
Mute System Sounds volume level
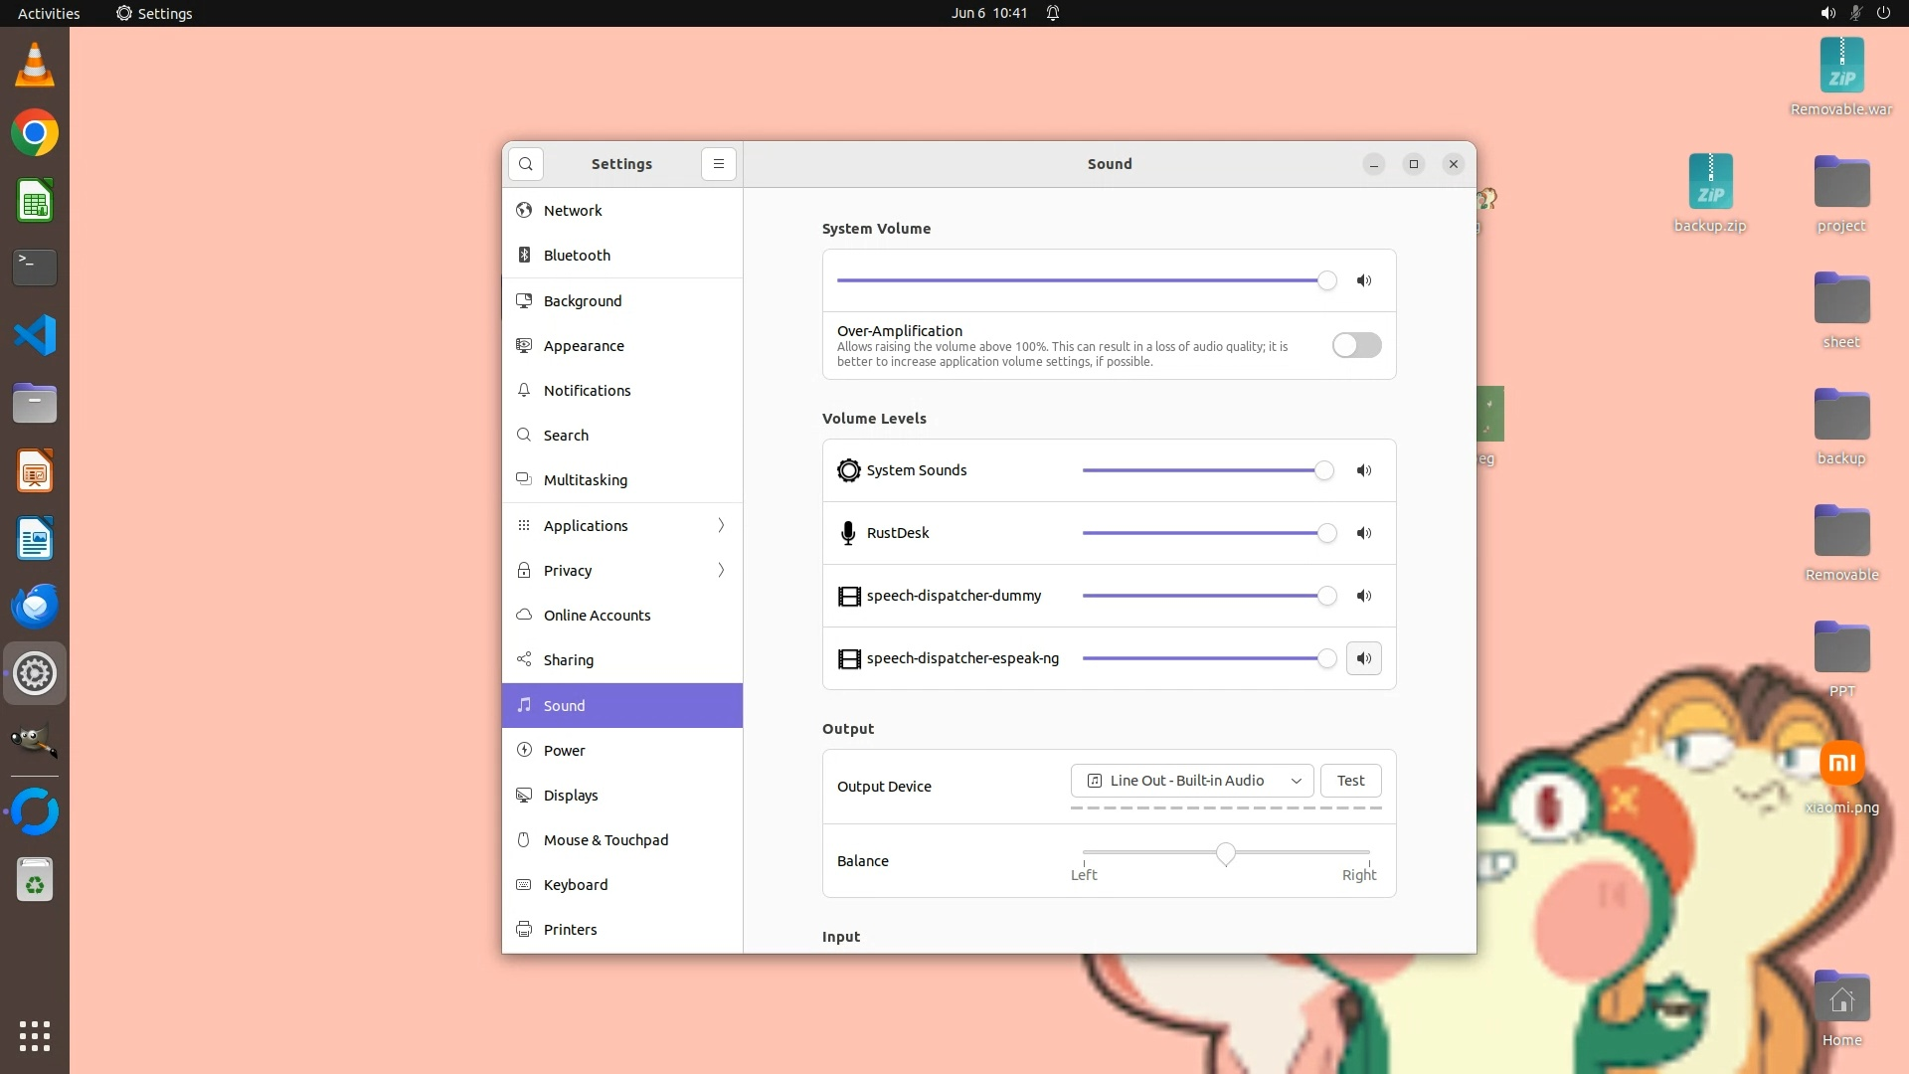(1364, 470)
